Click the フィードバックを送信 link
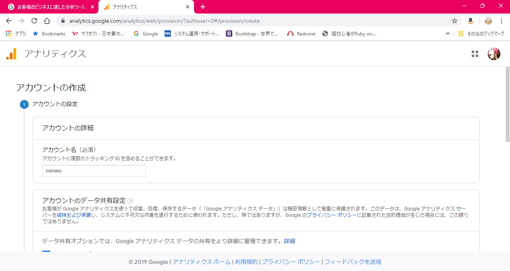This screenshot has width=510, height=271. [353, 262]
